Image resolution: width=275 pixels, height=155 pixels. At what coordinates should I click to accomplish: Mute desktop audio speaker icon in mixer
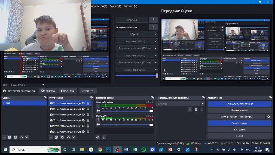pyautogui.click(x=98, y=111)
